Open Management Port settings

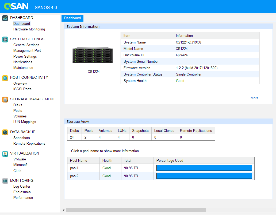pyautogui.click(x=27, y=51)
